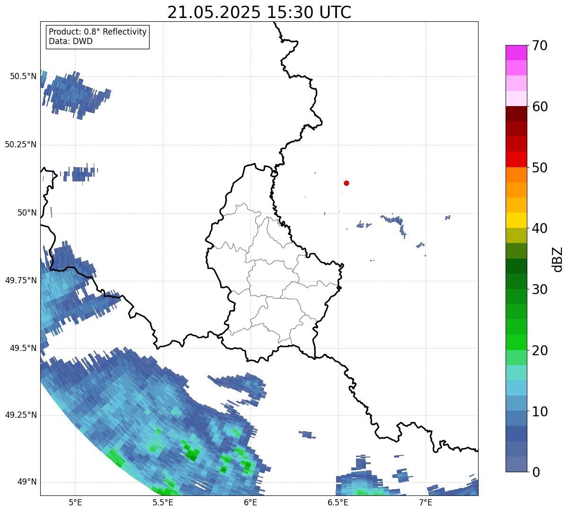569x512 pixels.
Task: Click the "7°E" longitude label
Action: pos(426,503)
